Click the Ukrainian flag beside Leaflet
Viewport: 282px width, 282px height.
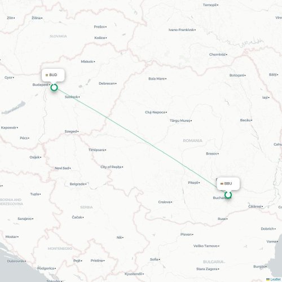click(x=268, y=280)
